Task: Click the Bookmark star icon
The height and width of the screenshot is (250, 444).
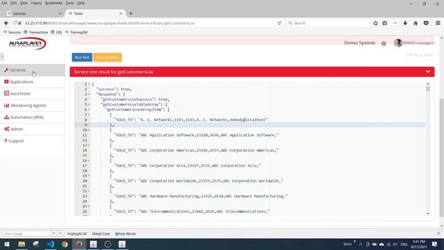Action: (375, 23)
